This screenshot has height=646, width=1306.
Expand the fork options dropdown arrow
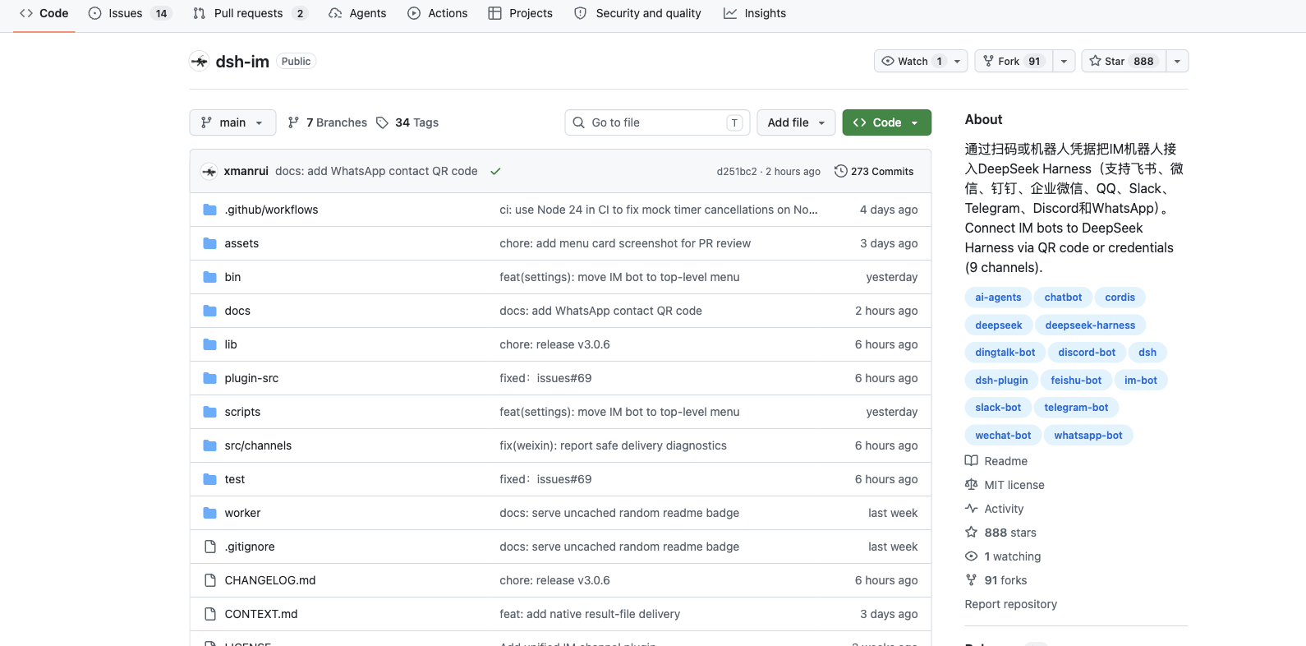pos(1064,62)
